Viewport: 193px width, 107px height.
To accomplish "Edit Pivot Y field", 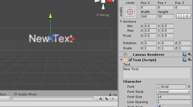I will coord(167,36).
